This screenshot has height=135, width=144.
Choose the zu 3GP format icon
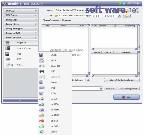click(42, 126)
